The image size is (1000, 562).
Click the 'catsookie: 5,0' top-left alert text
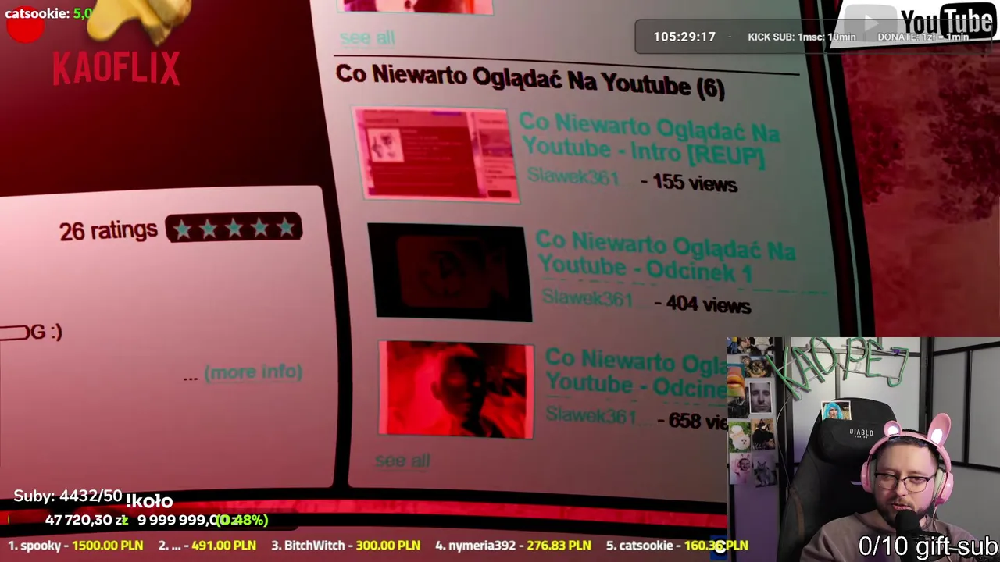49,13
